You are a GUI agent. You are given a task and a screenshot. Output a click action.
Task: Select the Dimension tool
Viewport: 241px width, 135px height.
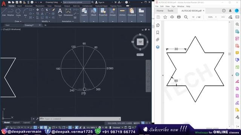click(68, 12)
